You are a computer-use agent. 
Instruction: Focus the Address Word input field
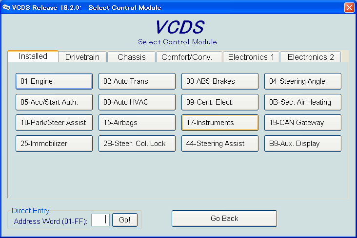coord(100,220)
